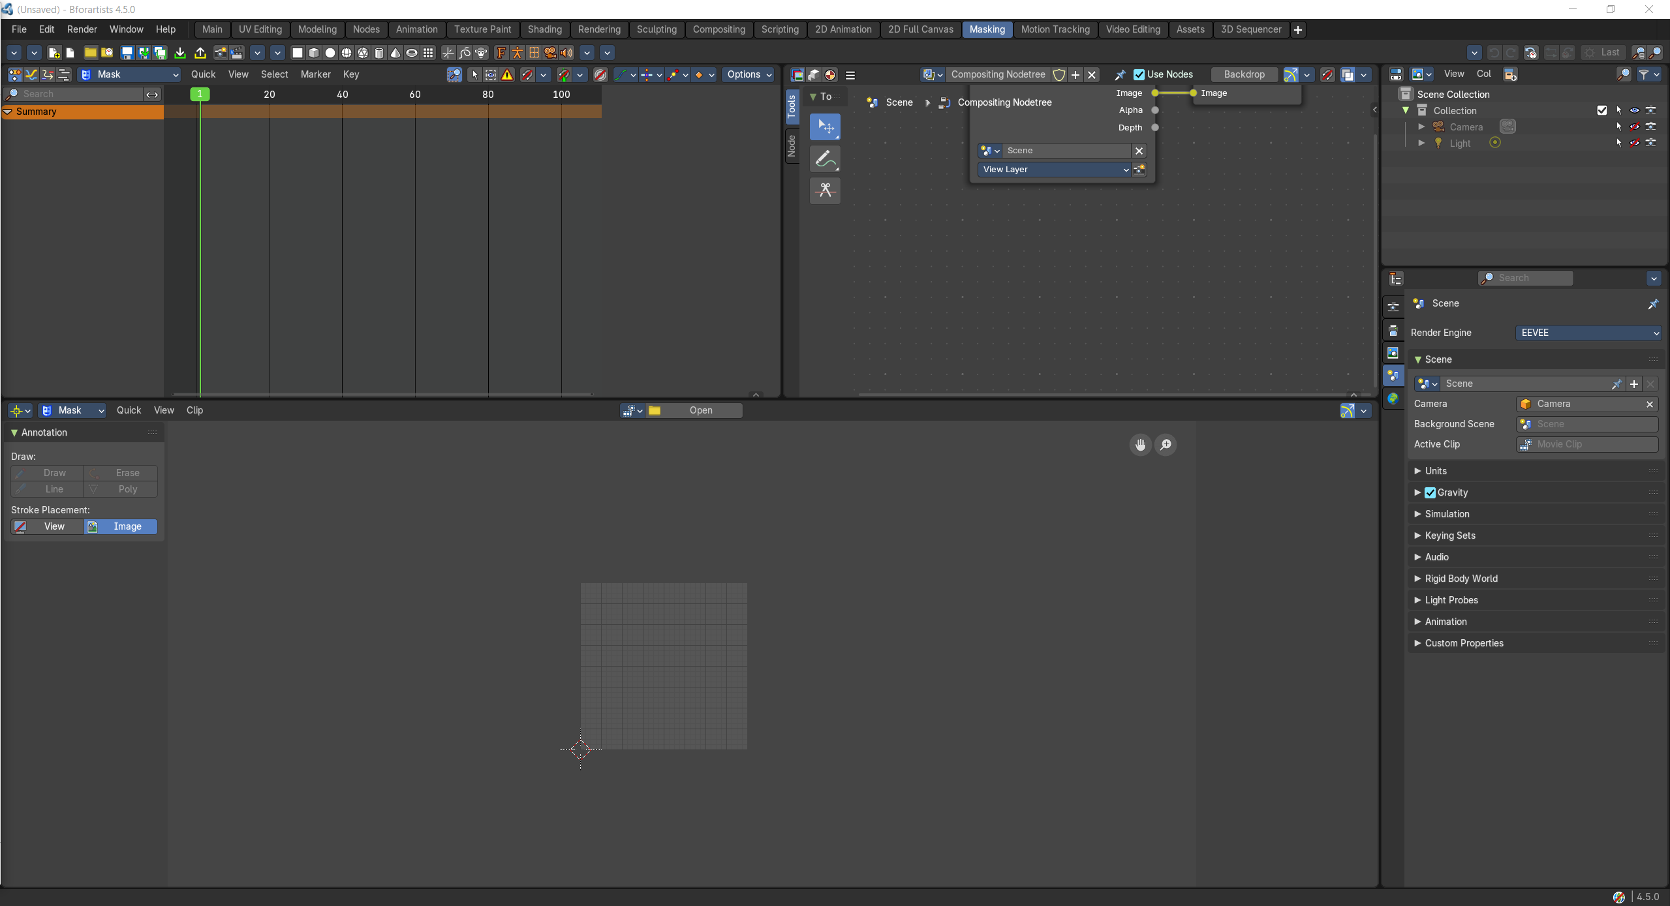Viewport: 1670px width, 906px height.
Task: Set stroke placement to Image
Action: 121,526
